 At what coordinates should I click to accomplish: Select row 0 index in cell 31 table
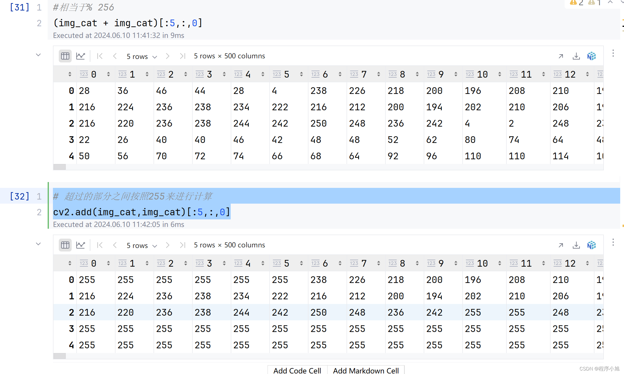pos(71,91)
